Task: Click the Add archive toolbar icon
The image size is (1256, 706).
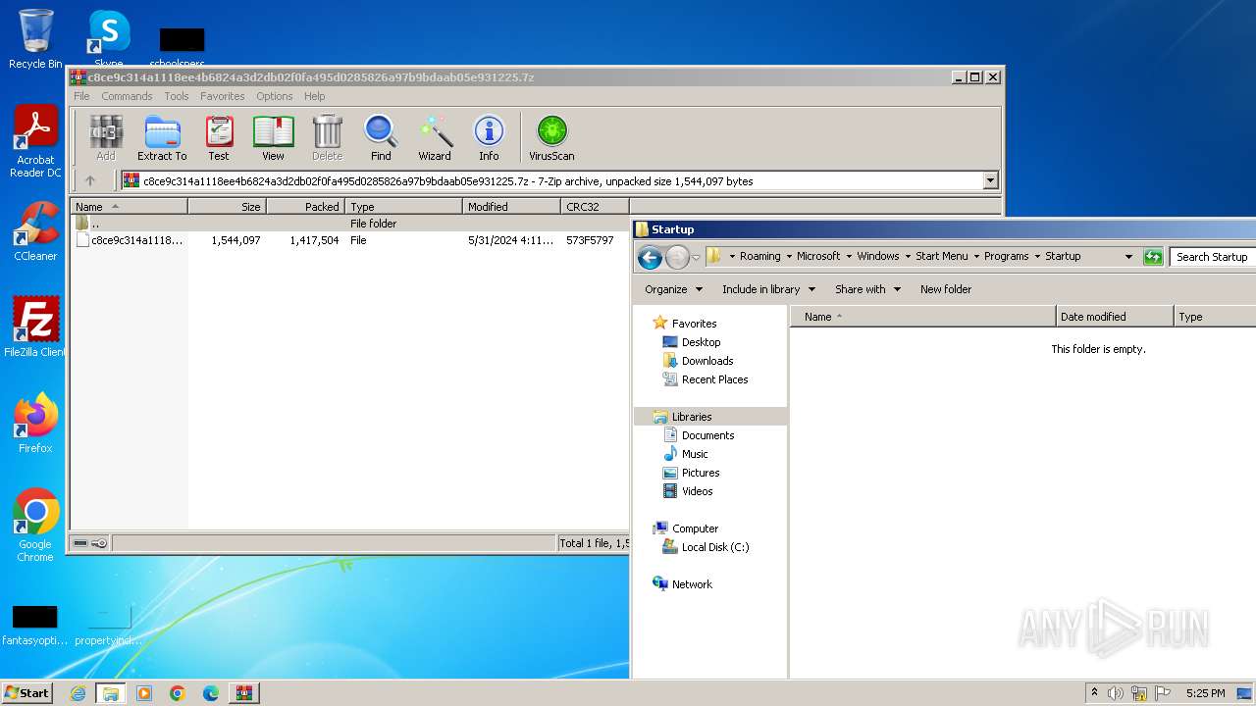Action: point(106,138)
